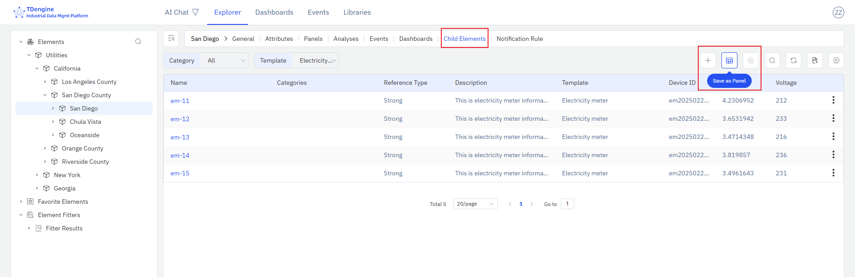Click the Go to page input field
This screenshot has height=277, width=855.
tap(567, 204)
